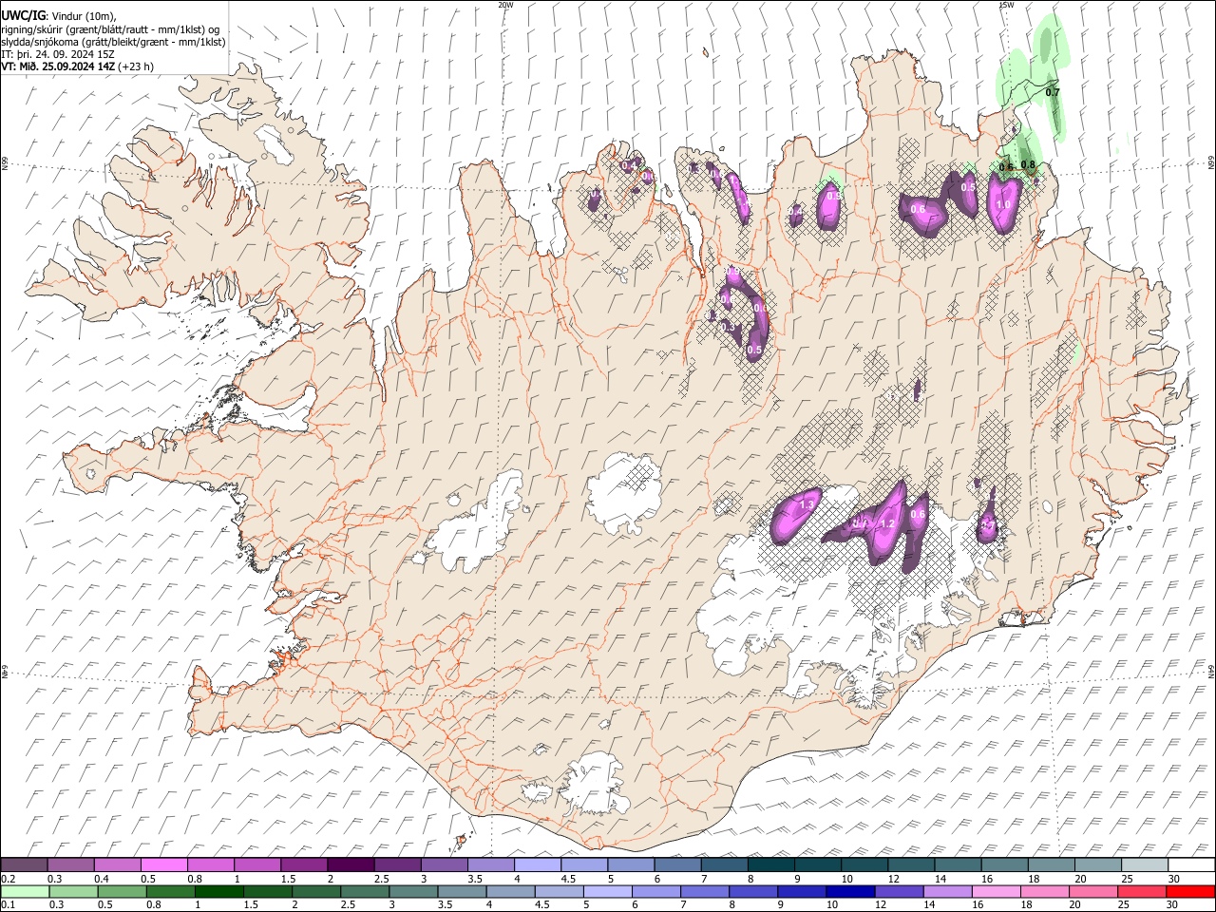Click the grey-green 3 rain scale swatch
Viewport: 1216px width, 912px height.
click(x=412, y=891)
